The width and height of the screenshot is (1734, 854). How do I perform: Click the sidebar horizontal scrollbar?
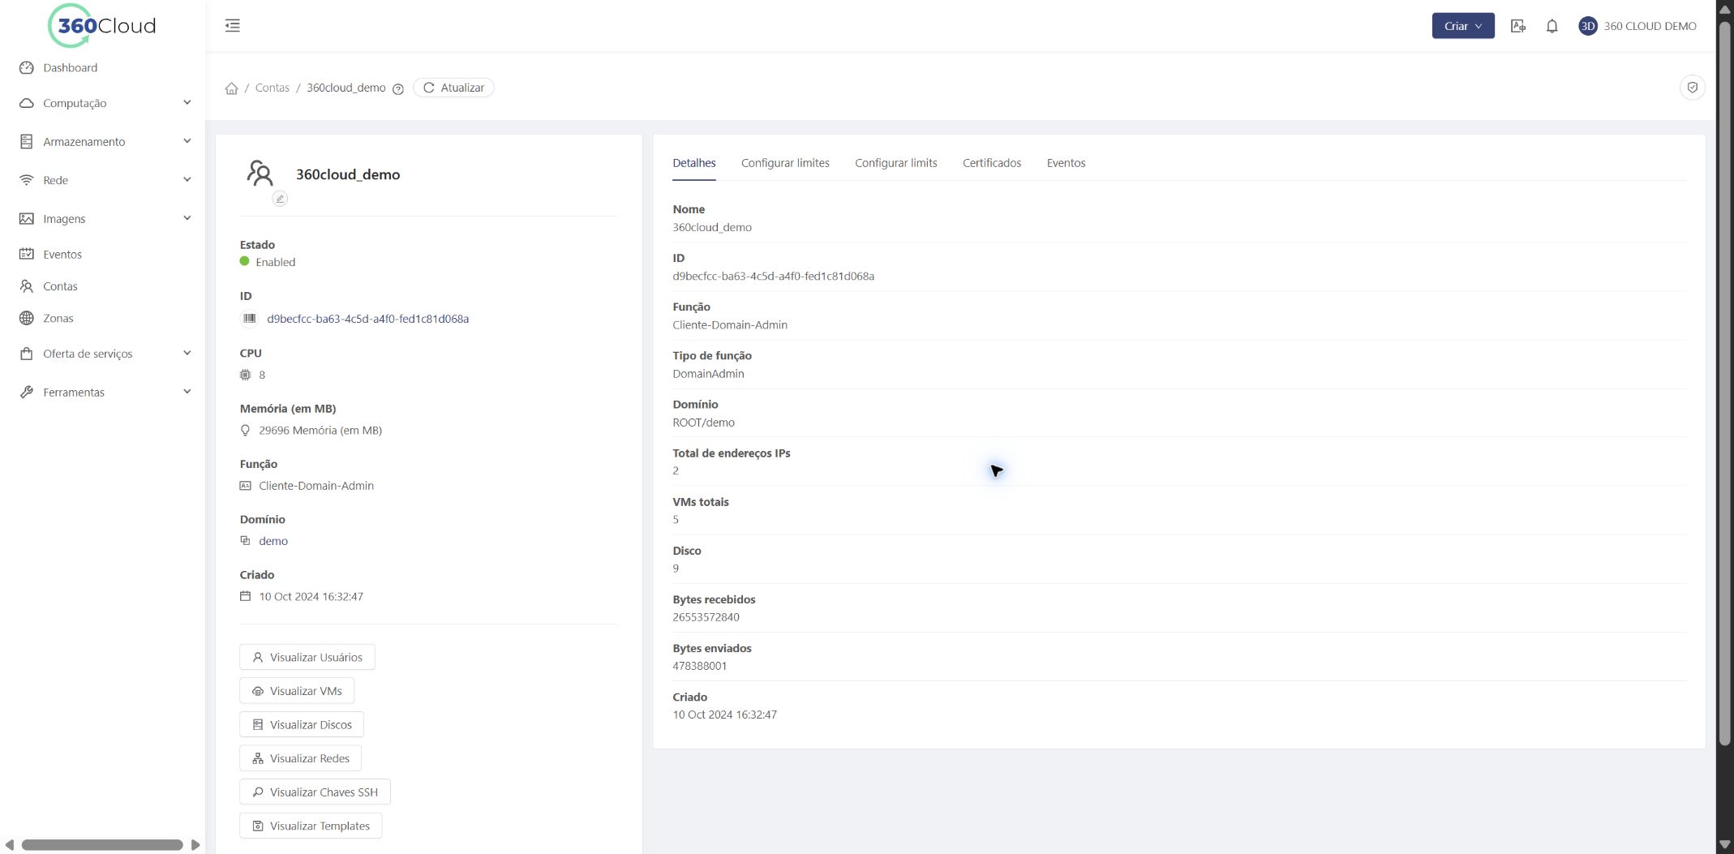[102, 845]
